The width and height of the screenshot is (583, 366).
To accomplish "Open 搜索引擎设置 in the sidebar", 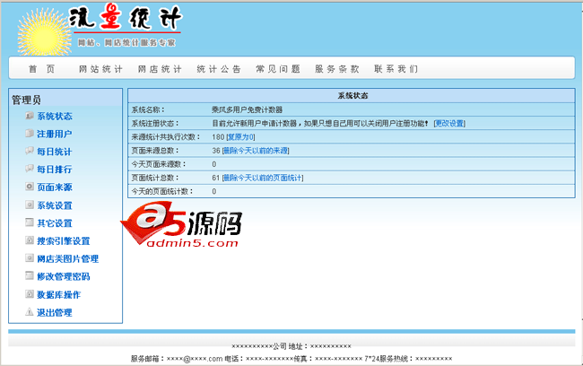I will pos(64,241).
